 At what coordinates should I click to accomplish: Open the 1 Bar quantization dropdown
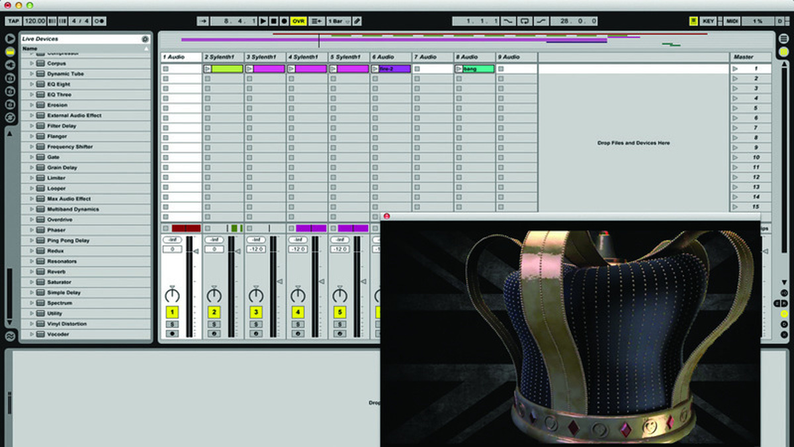pyautogui.click(x=337, y=21)
